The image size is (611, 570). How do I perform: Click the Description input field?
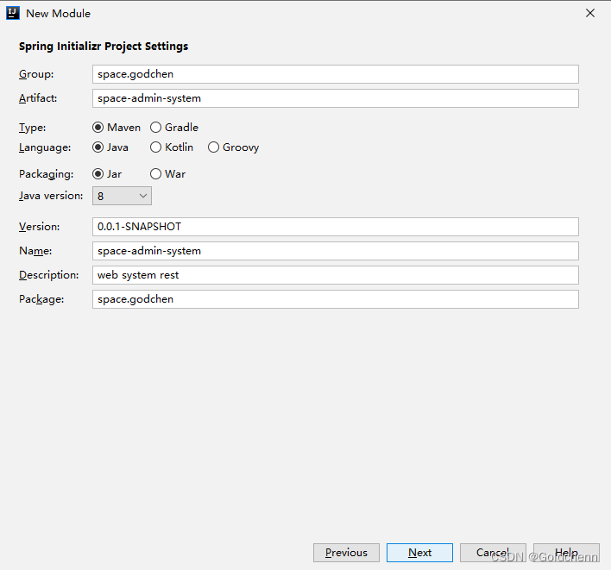coord(336,275)
